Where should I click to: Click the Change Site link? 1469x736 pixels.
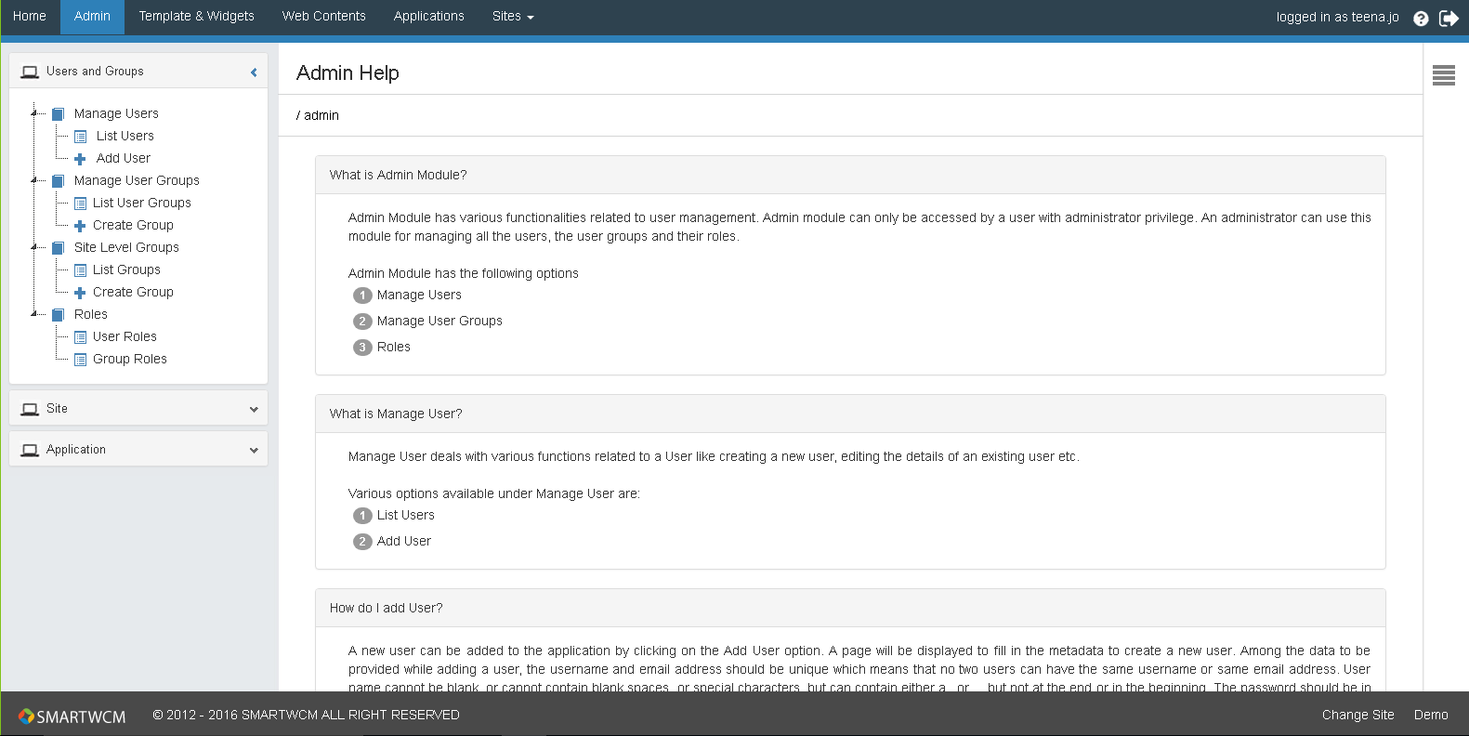[1358, 715]
